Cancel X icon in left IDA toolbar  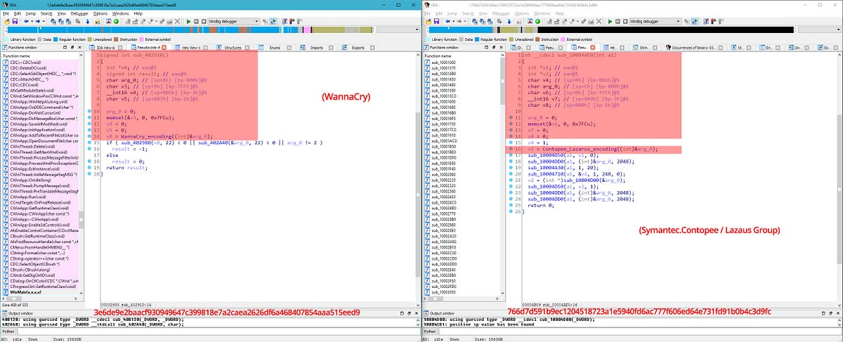tap(177, 22)
